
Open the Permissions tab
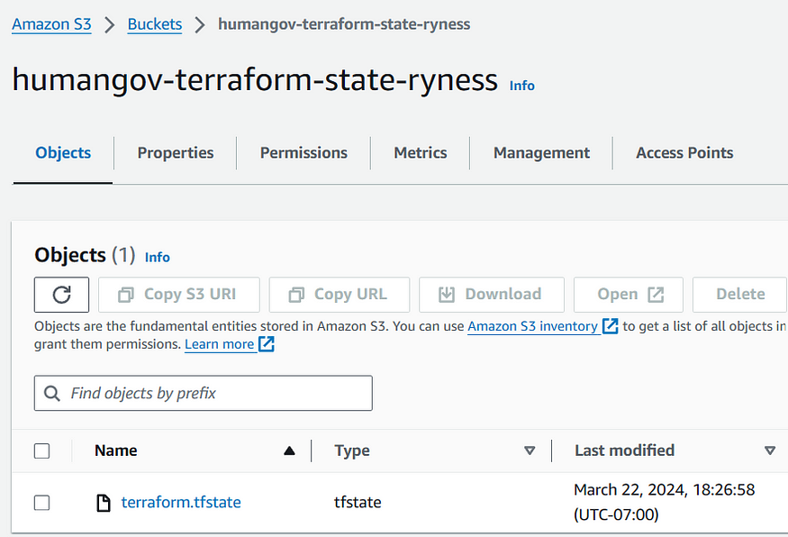tap(303, 153)
